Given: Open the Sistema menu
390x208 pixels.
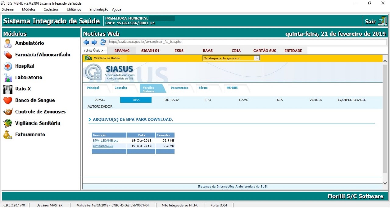Looking at the screenshot, I should pyautogui.click(x=8, y=9).
